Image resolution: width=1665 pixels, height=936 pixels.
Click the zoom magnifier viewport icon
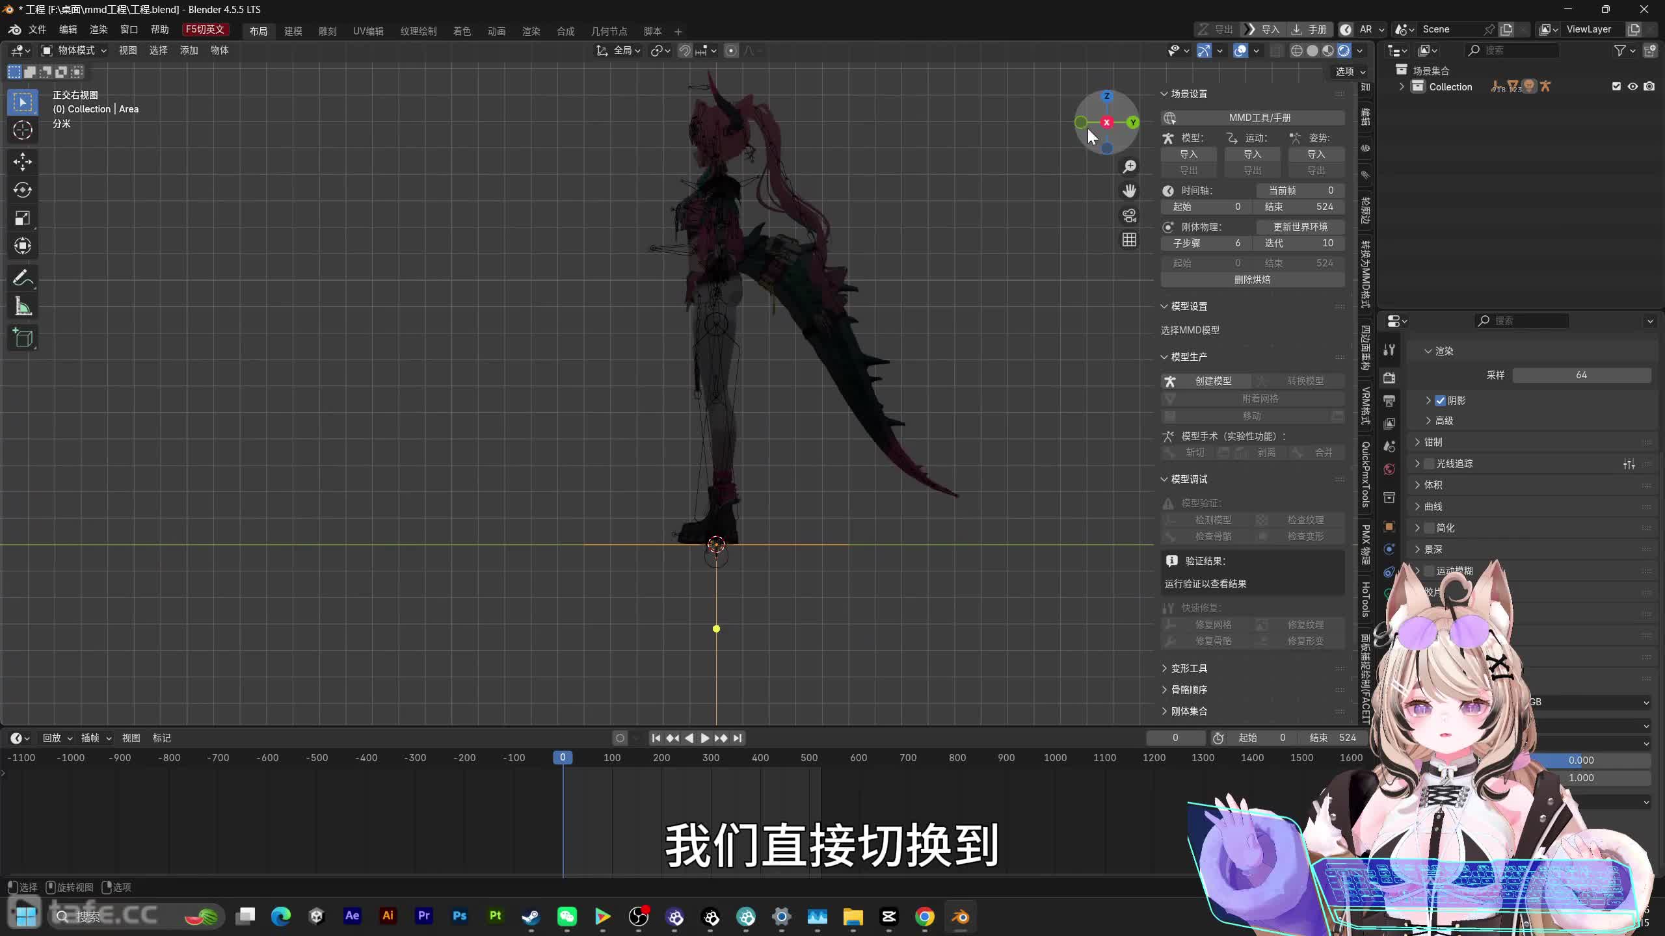pos(1130,166)
